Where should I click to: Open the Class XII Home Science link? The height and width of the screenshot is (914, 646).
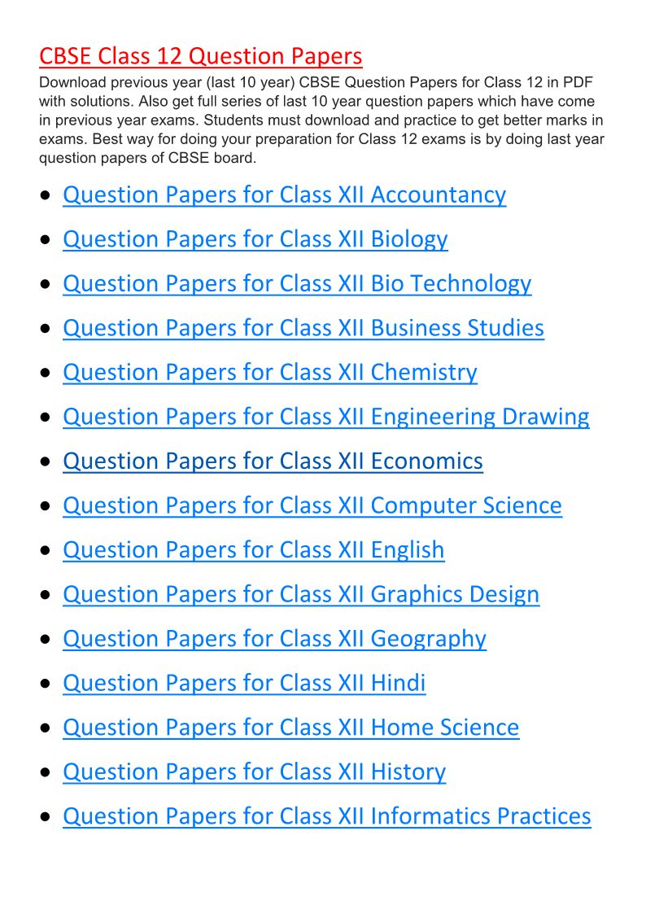click(290, 728)
